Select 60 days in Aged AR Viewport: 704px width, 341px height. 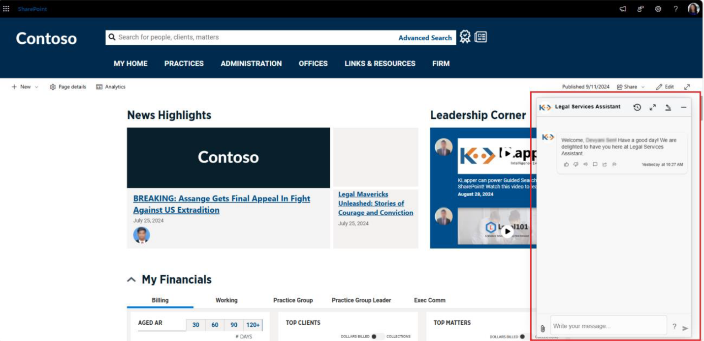tap(215, 325)
